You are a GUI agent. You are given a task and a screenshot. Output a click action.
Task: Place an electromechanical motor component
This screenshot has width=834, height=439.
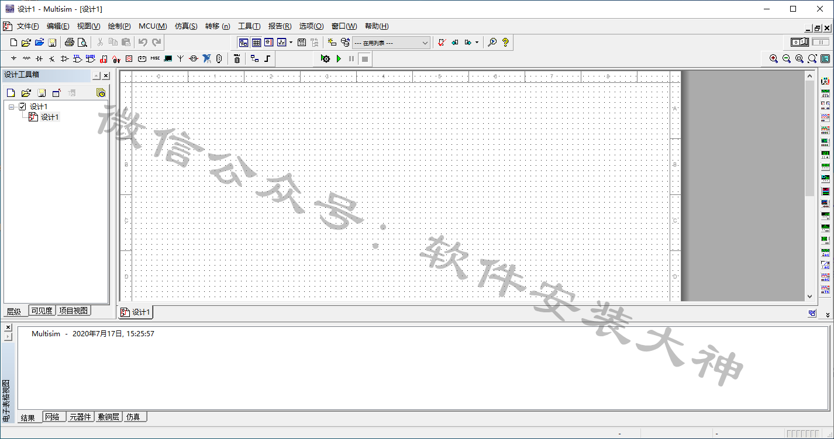pyautogui.click(x=194, y=58)
